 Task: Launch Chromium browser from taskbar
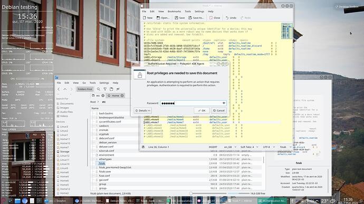(x=25, y=201)
